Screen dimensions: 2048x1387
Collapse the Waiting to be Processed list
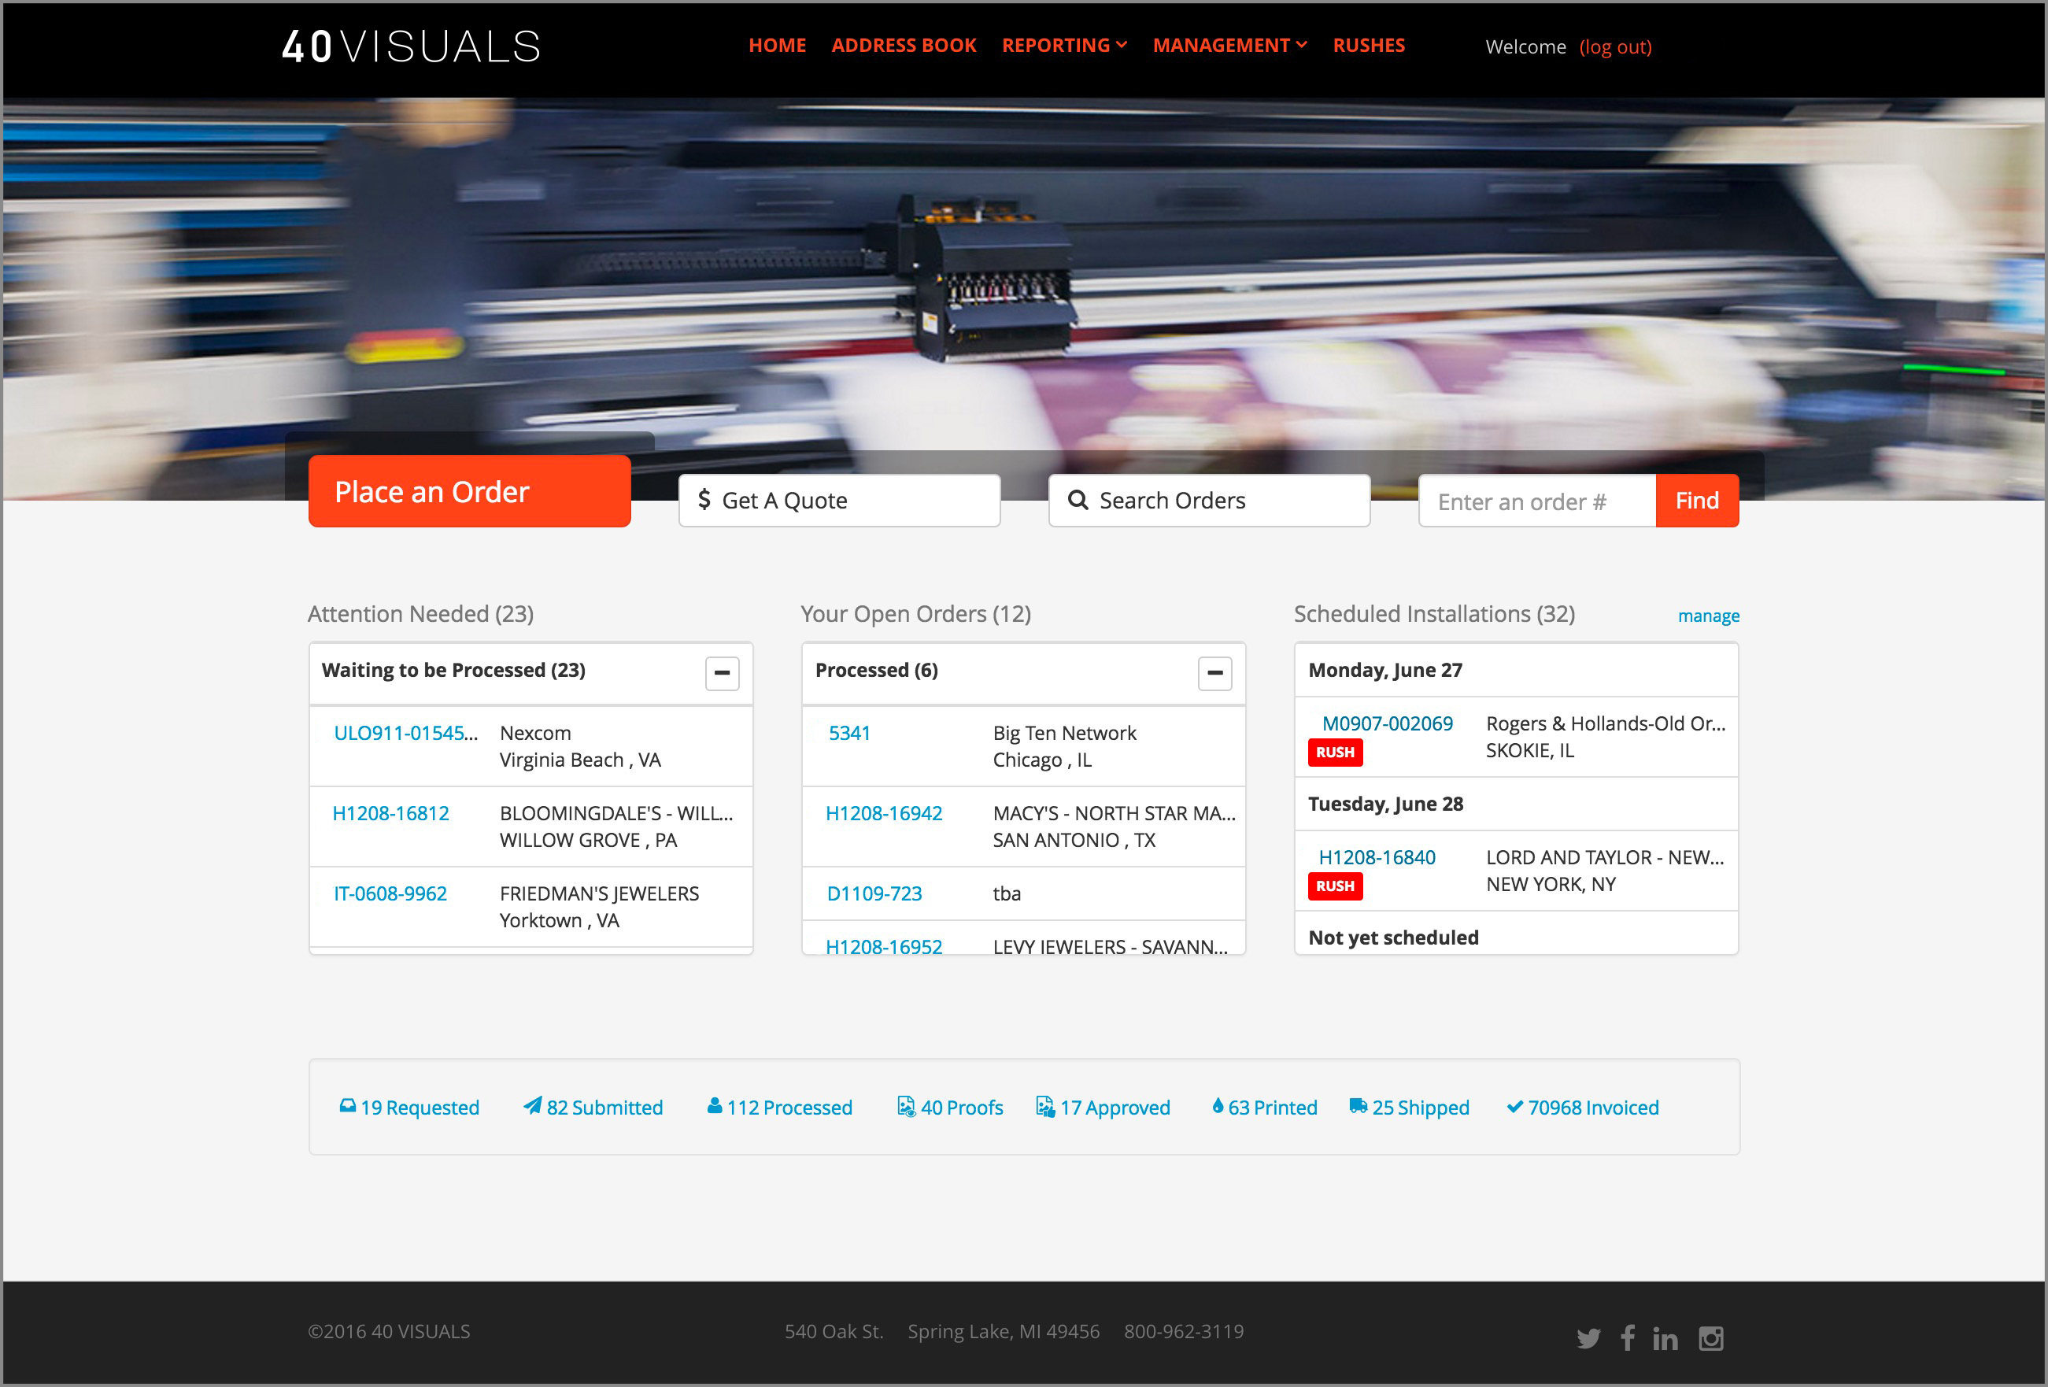click(x=722, y=673)
